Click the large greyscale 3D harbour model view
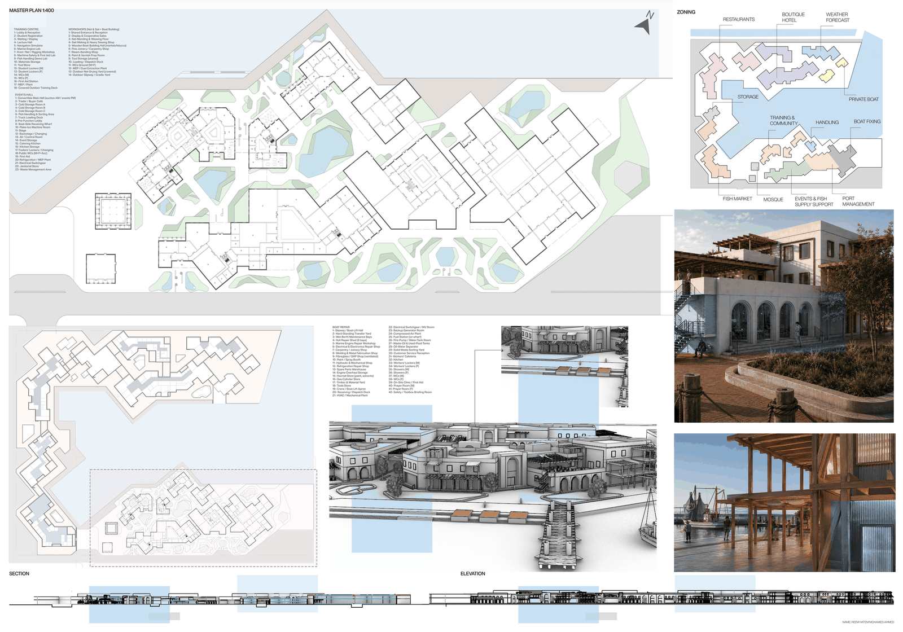The width and height of the screenshot is (903, 632). coord(493,497)
